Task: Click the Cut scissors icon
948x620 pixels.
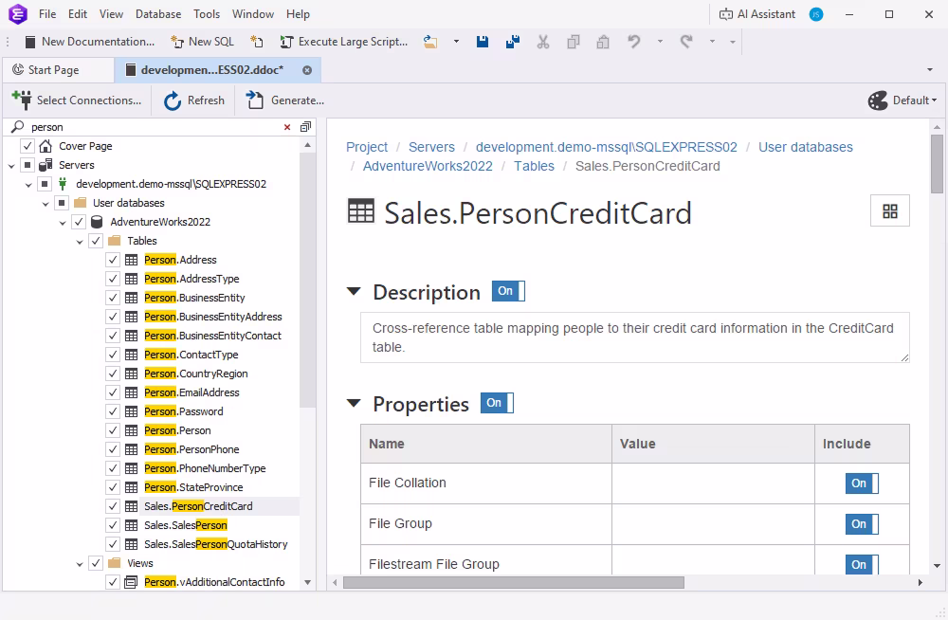Action: coord(543,42)
